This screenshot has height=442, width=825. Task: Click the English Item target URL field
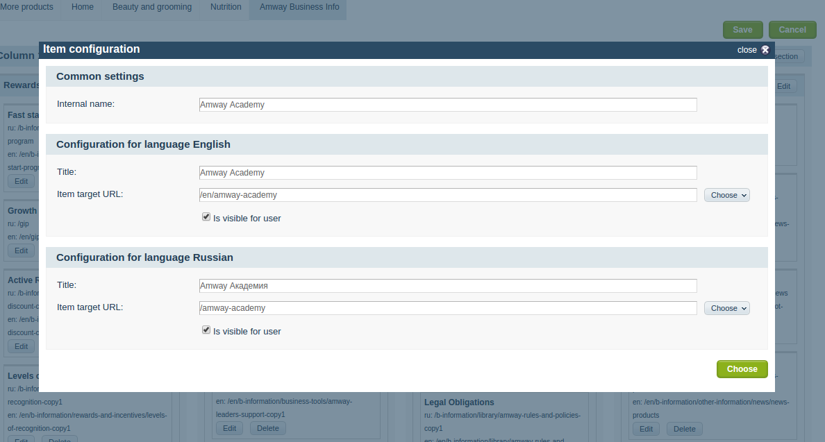click(x=448, y=195)
